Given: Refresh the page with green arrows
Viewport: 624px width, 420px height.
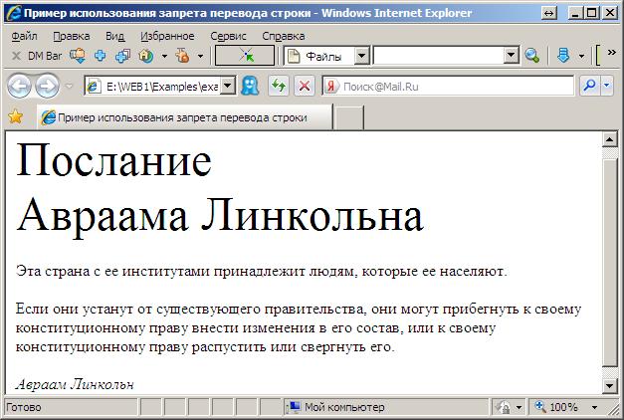Looking at the screenshot, I should tap(279, 86).
